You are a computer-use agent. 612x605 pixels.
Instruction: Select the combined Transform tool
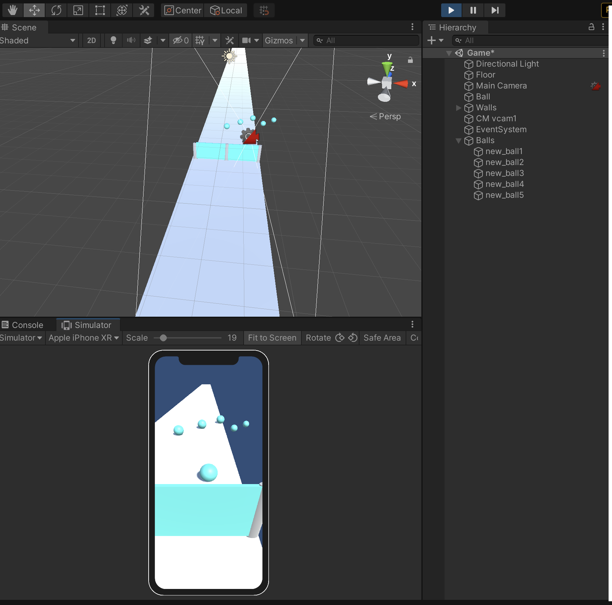pyautogui.click(x=122, y=10)
